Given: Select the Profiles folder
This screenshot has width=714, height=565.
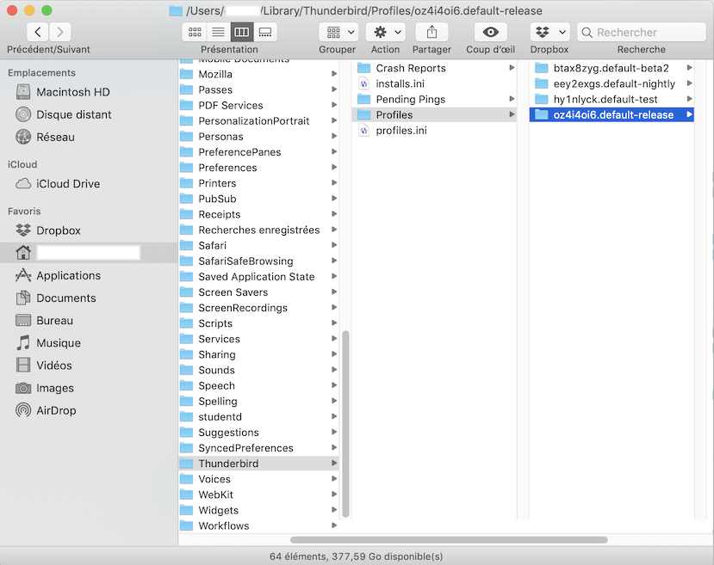Looking at the screenshot, I should 434,114.
